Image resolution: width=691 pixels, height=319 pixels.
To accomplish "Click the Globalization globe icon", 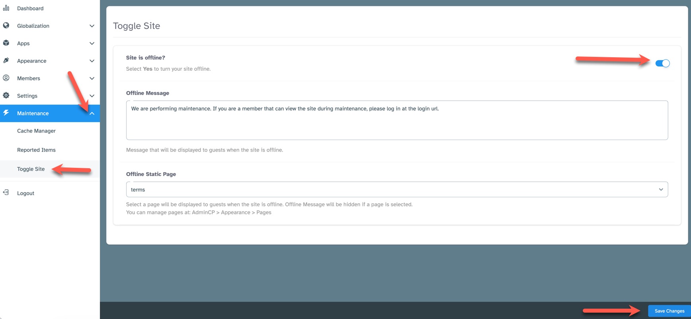I will [6, 25].
